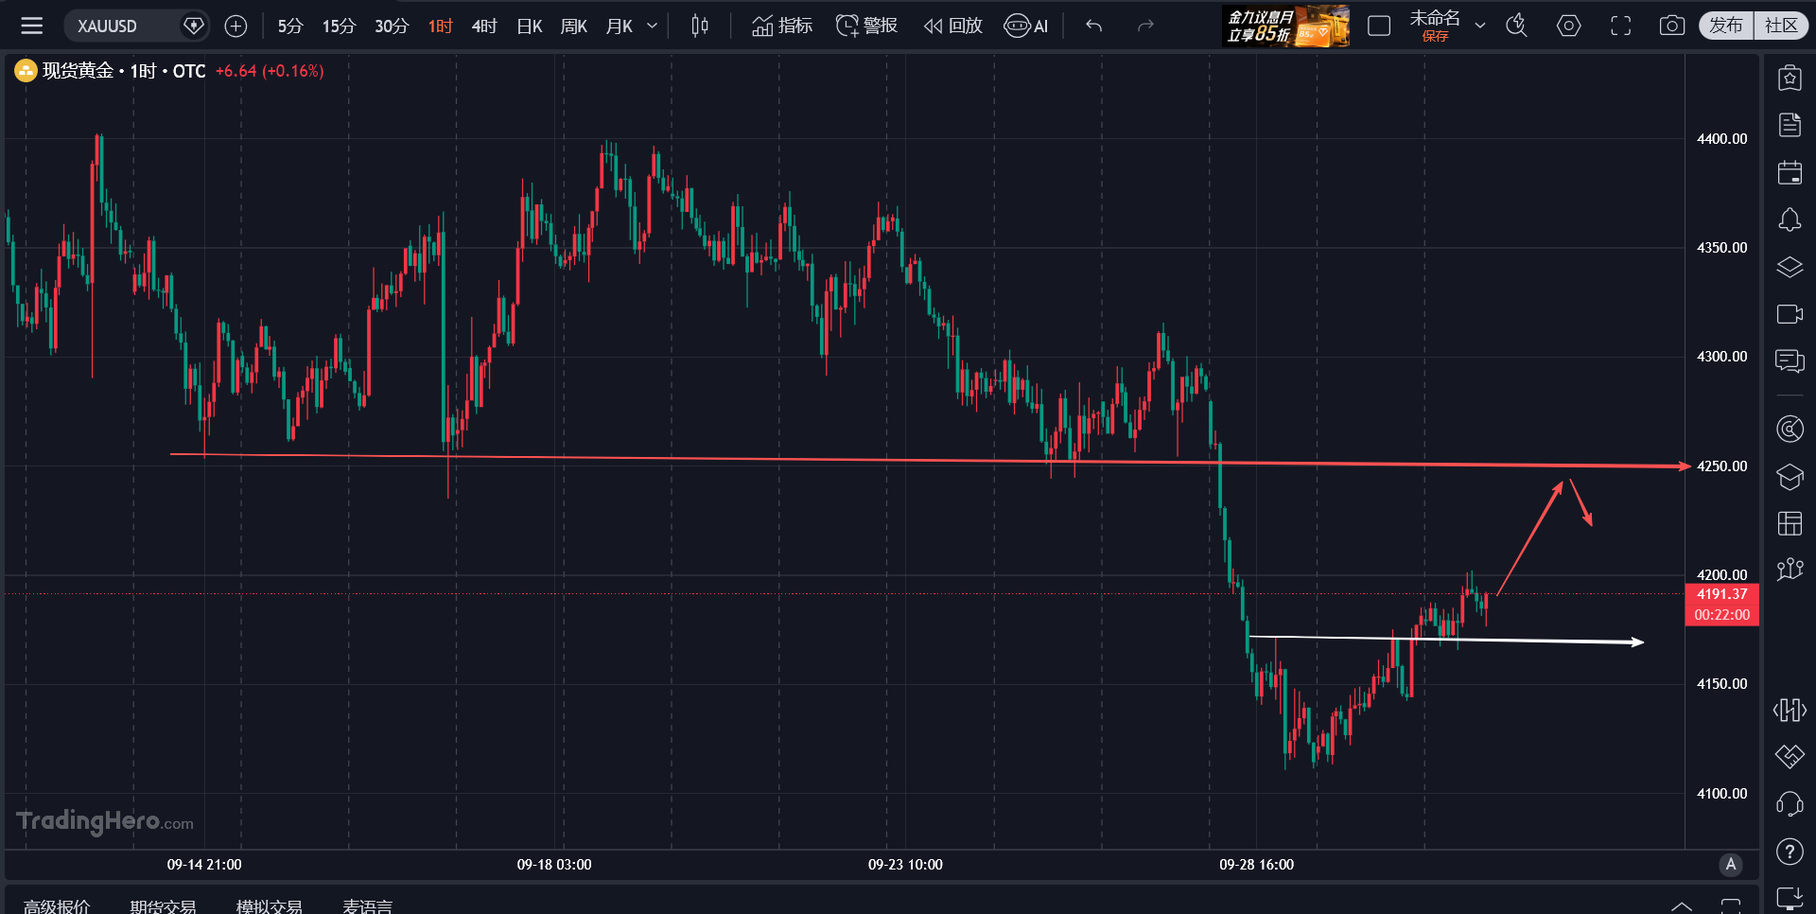Take a chart snapshot with camera
Viewport: 1816px width, 914px height.
click(x=1672, y=26)
